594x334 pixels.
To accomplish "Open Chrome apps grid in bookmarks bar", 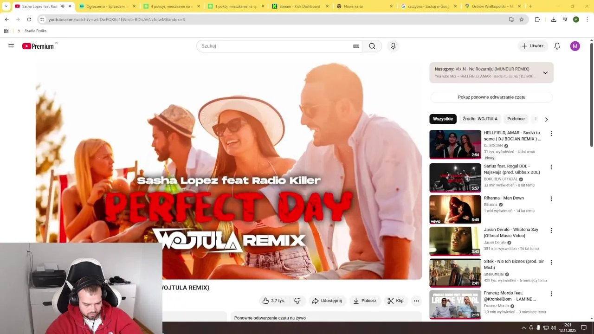I will [x=6, y=31].
